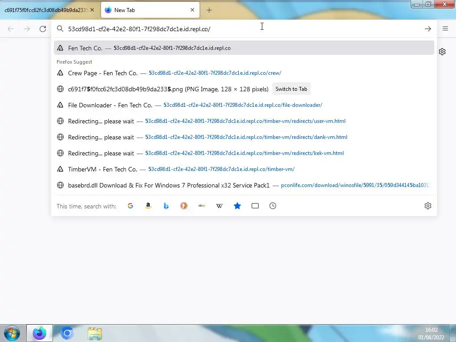Click Switch to Tab button
This screenshot has height=342, width=456.
[x=291, y=89]
